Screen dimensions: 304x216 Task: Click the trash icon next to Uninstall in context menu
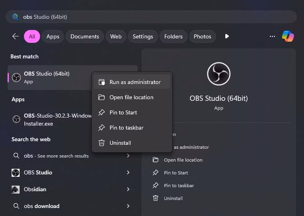coord(102,143)
